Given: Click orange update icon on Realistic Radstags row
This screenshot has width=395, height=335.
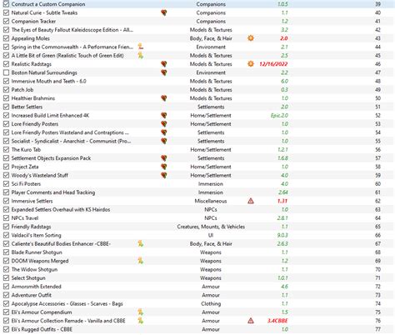Looking at the screenshot, I should [x=251, y=64].
